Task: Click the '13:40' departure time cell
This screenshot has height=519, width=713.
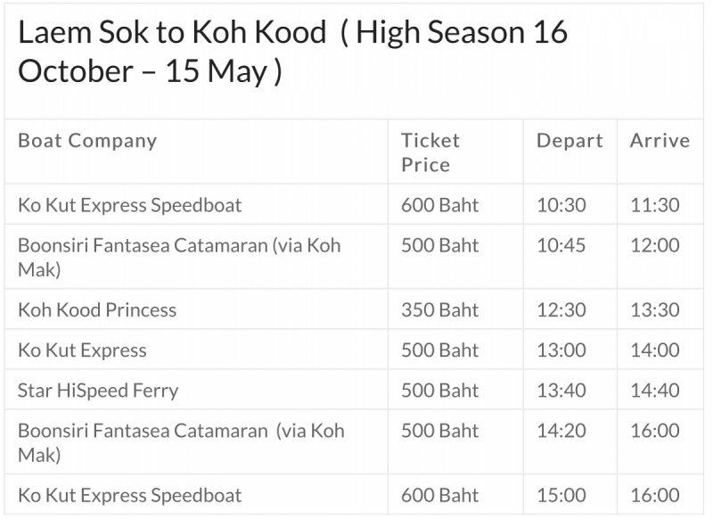Action: tap(561, 391)
